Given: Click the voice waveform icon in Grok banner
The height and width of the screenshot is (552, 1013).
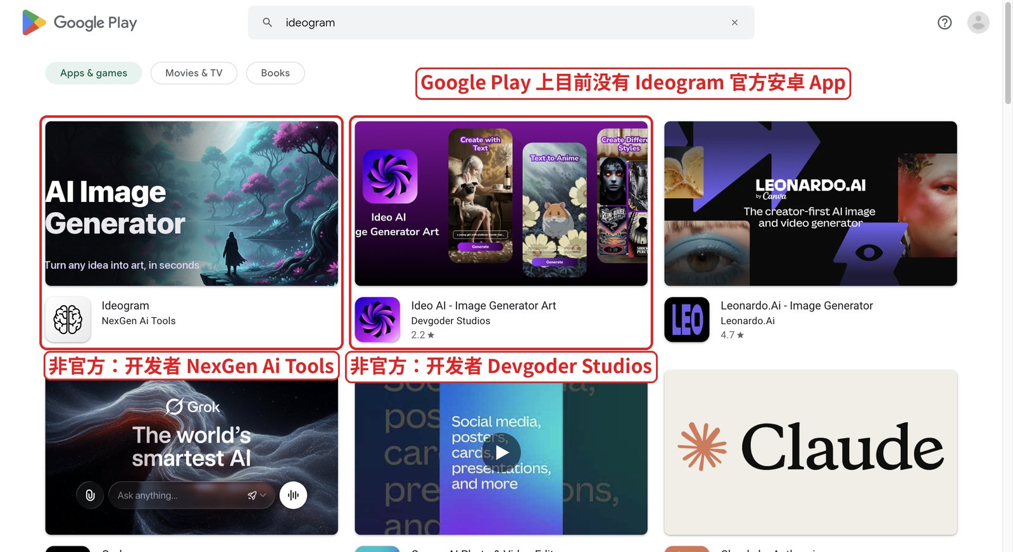Looking at the screenshot, I should [x=293, y=495].
